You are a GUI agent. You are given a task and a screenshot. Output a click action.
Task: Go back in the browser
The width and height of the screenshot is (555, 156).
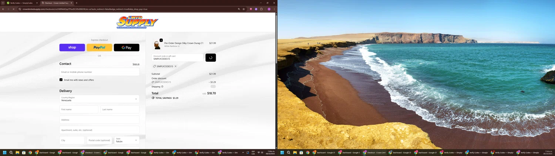(x=3, y=9)
